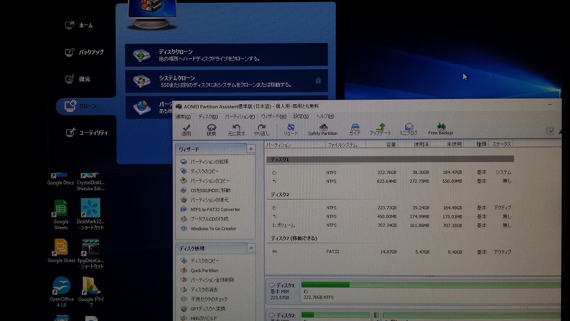
Task: Open the Safely Partition tool
Action: click(x=323, y=129)
